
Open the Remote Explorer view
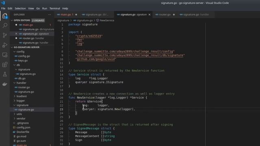[x=5, y=55]
